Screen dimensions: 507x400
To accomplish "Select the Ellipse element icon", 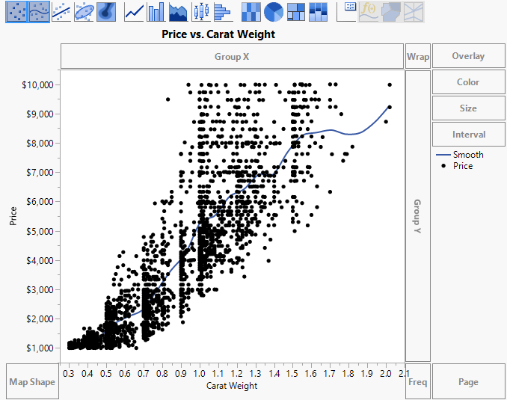I will click(x=84, y=12).
